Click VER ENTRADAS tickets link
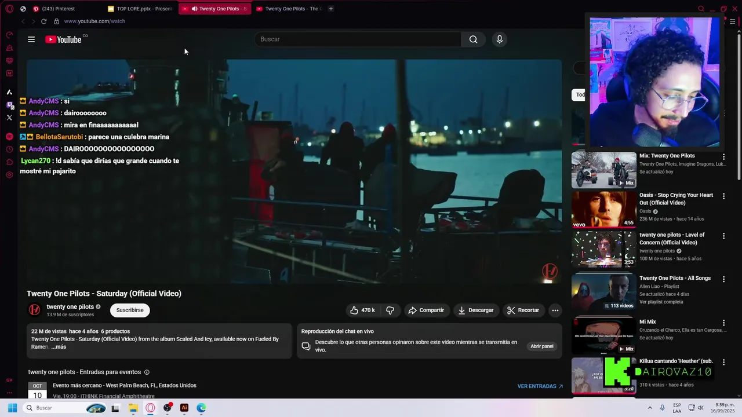The width and height of the screenshot is (742, 417). click(x=540, y=386)
